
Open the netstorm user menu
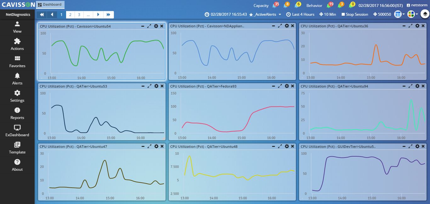tap(417, 6)
